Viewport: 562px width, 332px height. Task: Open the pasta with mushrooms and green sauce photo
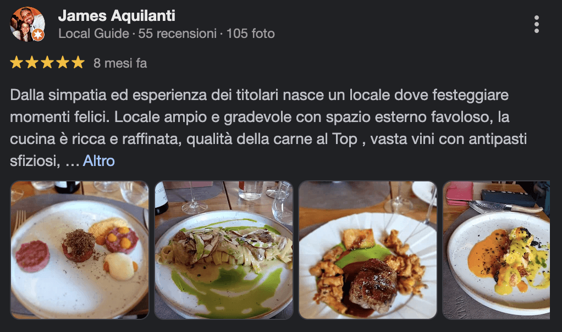[x=224, y=250]
